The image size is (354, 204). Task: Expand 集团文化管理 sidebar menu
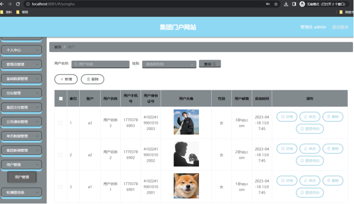pyautogui.click(x=21, y=108)
